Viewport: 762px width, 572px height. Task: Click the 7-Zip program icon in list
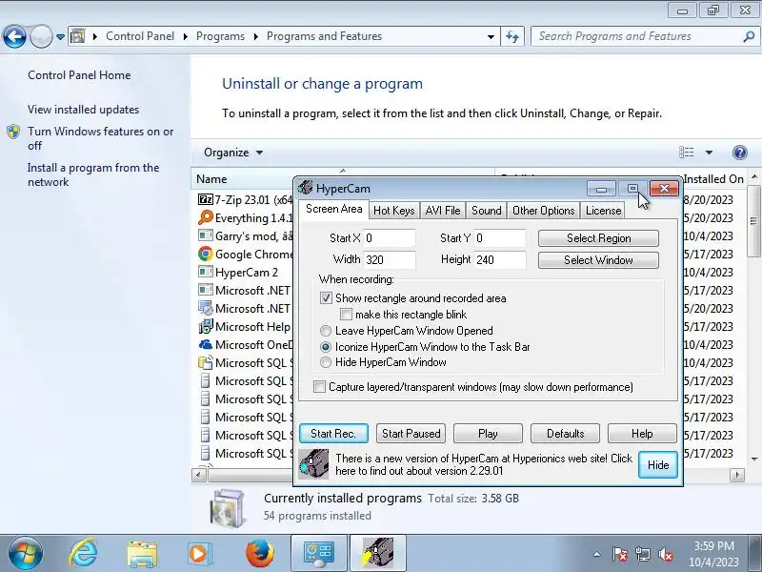point(206,199)
